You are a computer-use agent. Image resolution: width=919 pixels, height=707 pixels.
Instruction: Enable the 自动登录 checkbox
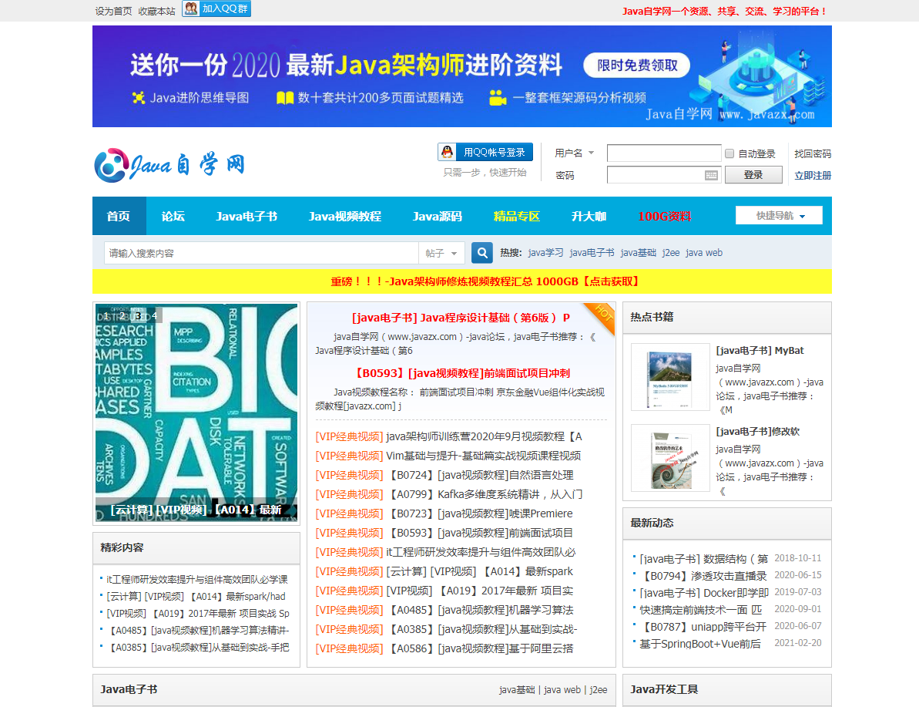click(729, 153)
